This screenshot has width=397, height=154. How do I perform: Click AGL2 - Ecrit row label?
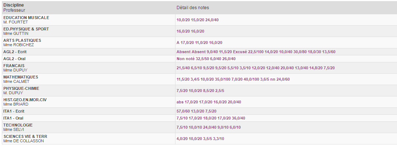15,52
